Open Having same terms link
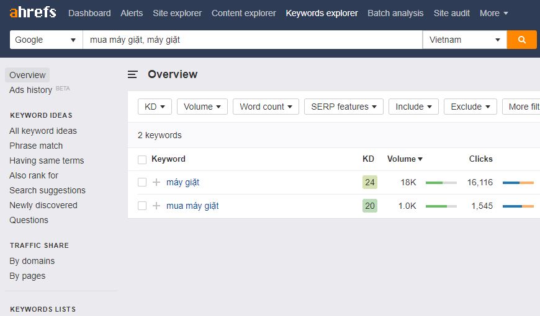Screen dimensions: 540x316 pos(47,160)
